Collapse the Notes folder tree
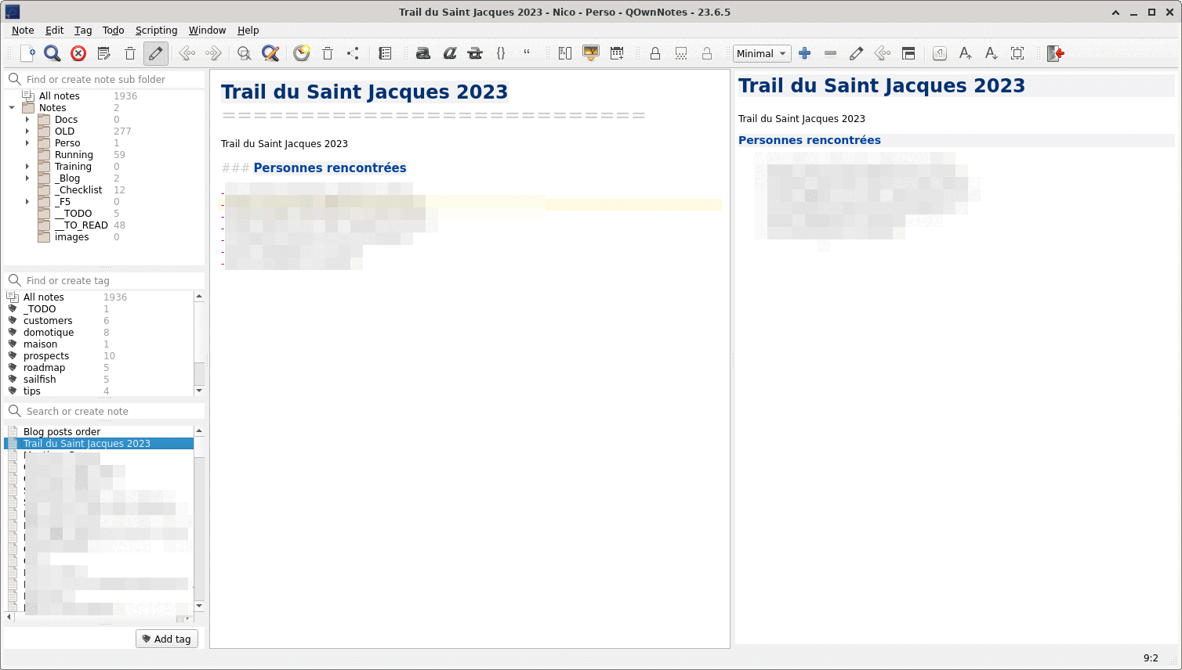1182x670 pixels. click(12, 108)
